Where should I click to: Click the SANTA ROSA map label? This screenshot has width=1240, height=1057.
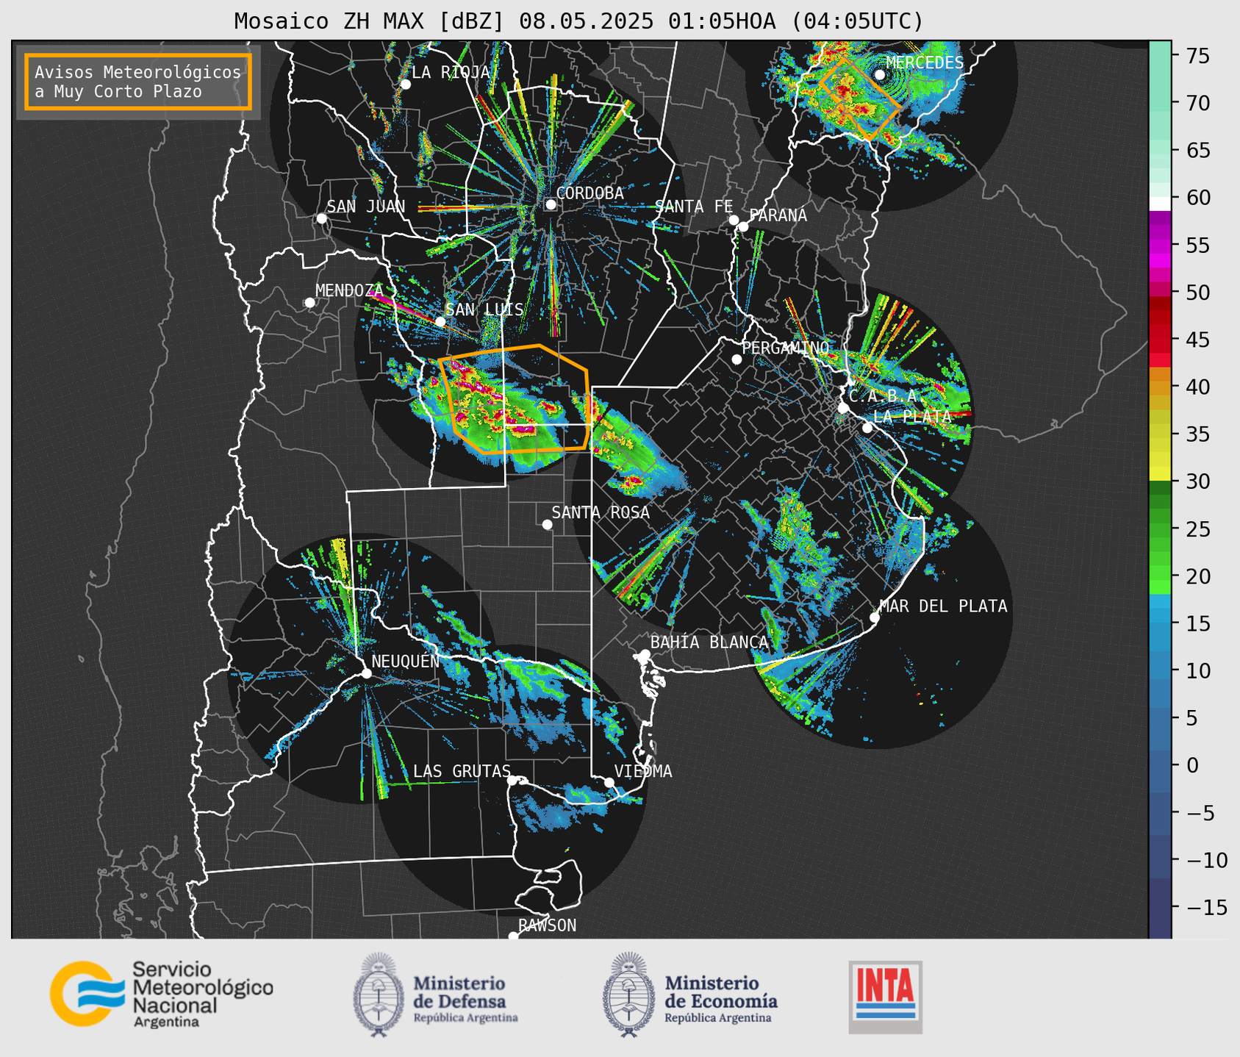click(x=601, y=513)
